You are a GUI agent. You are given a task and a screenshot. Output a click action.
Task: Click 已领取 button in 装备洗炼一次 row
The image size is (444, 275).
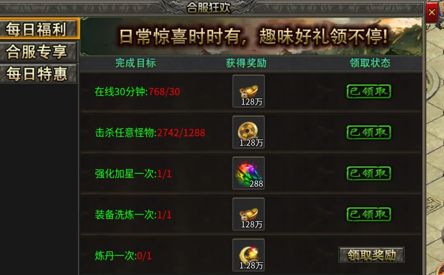pyautogui.click(x=369, y=214)
